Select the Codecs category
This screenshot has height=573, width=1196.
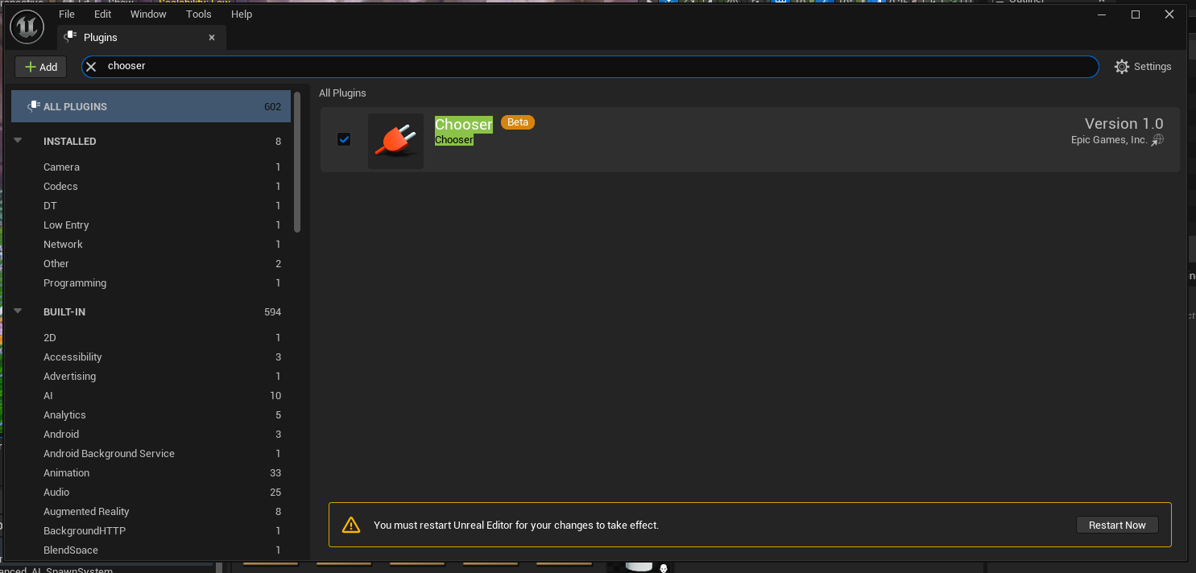coord(151,186)
